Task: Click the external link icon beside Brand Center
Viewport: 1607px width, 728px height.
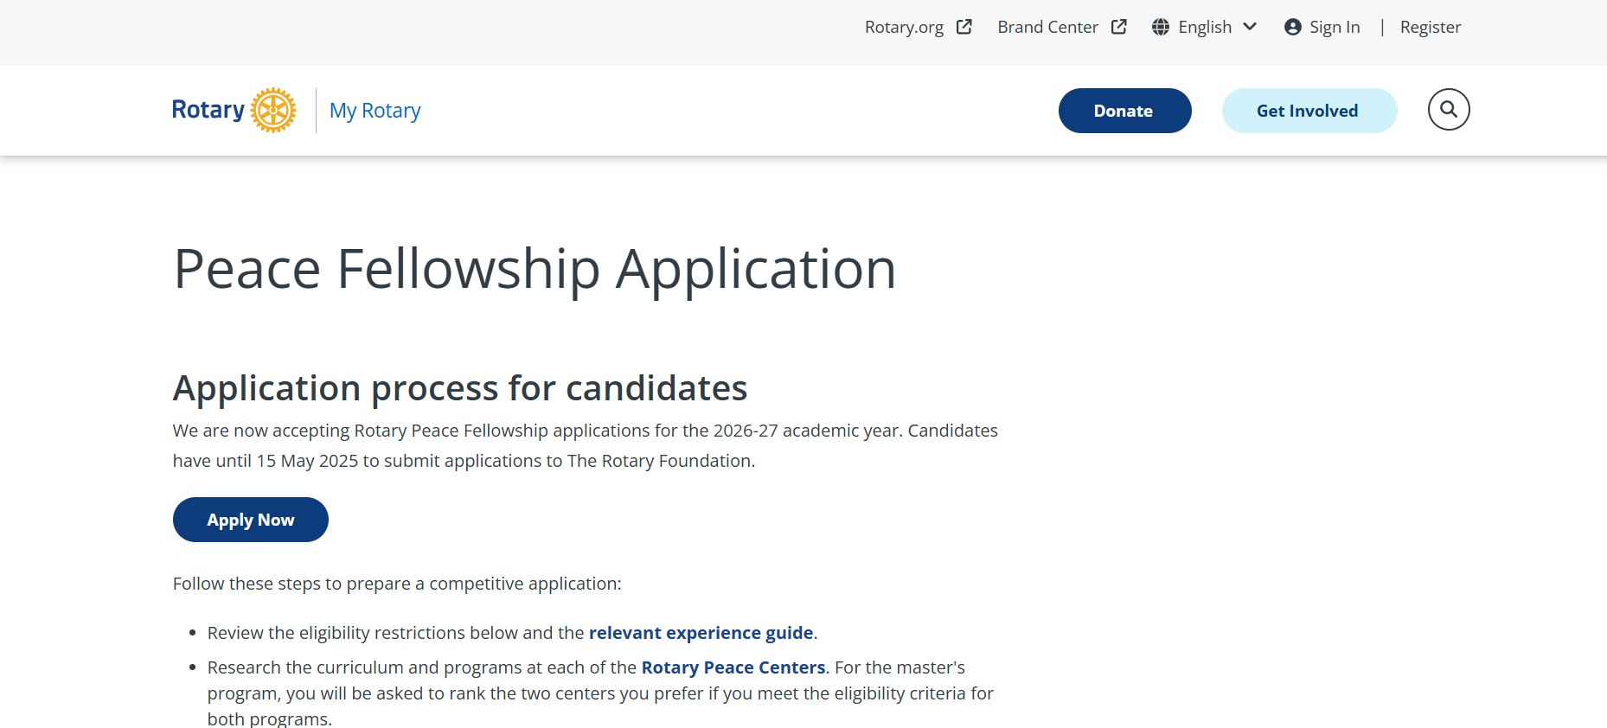Action: pos(1119,27)
